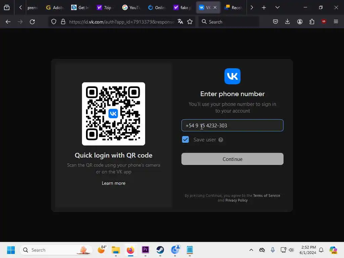
Task: Open the volume speaker control
Action: tap(291, 250)
